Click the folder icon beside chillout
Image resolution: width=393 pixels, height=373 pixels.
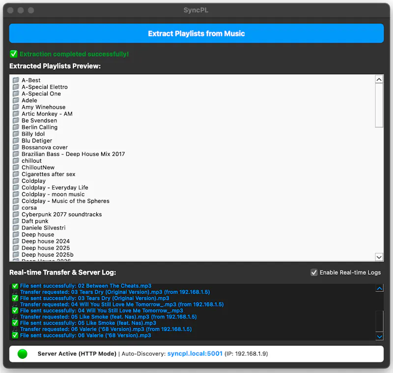[16, 160]
